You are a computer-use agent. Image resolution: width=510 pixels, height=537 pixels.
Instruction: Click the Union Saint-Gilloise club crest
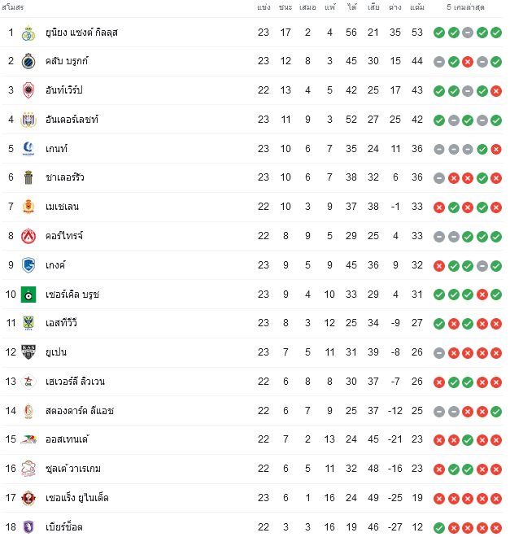point(28,33)
